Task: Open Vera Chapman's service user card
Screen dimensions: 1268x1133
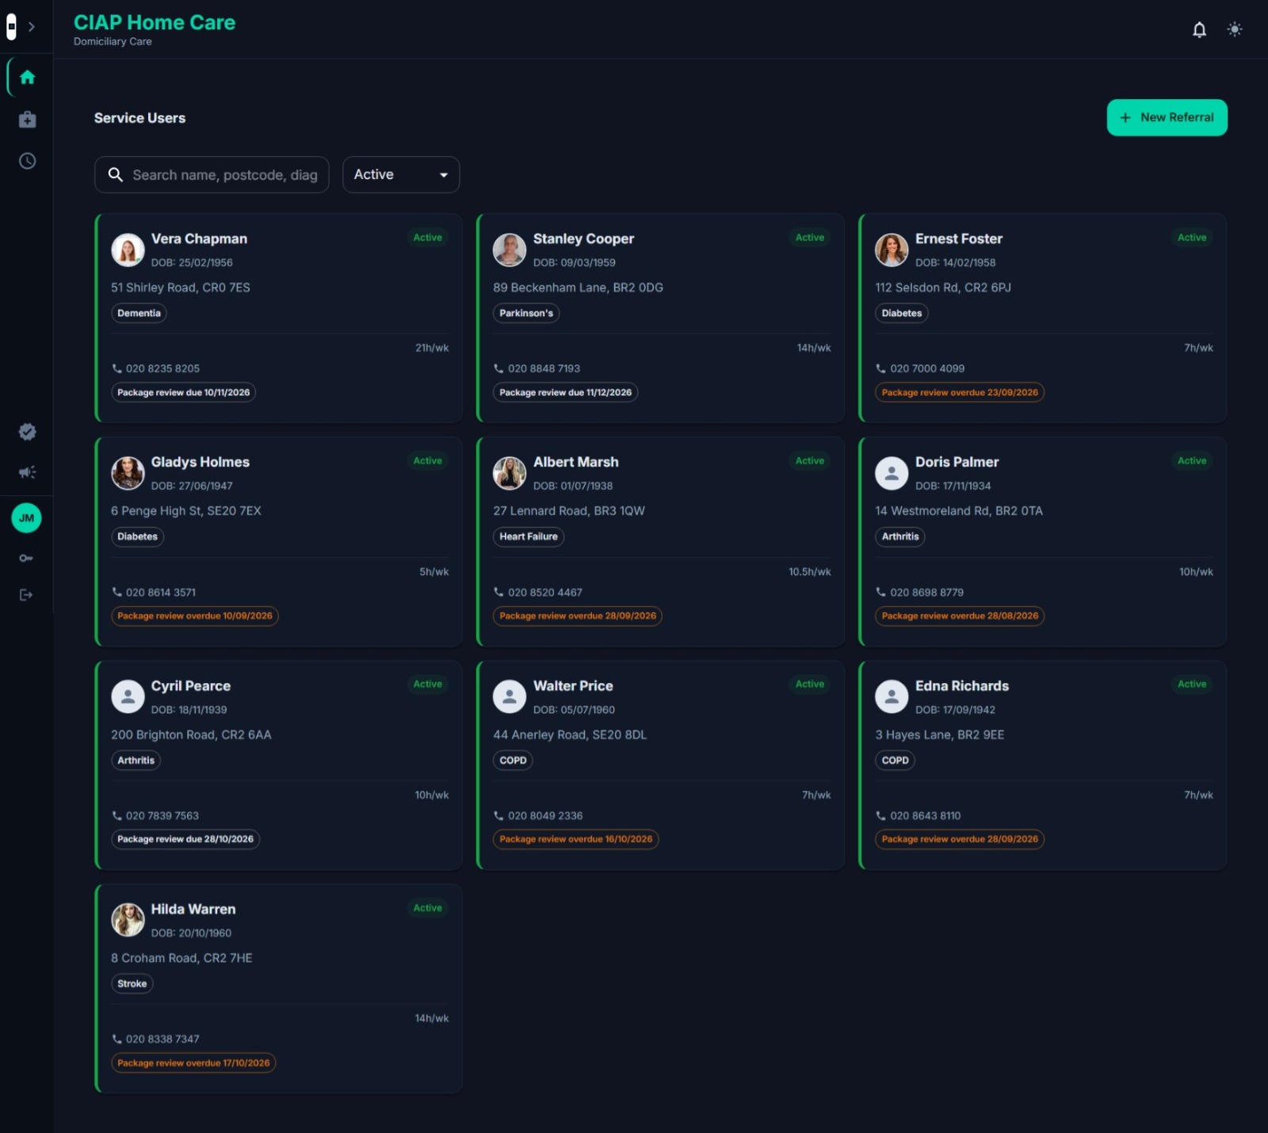Action: [x=278, y=318]
